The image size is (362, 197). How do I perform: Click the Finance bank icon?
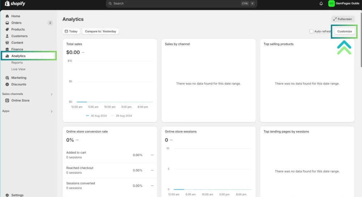pos(7,49)
